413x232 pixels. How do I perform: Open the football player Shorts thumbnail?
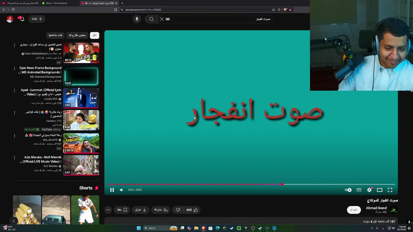pyautogui.click(x=85, y=209)
